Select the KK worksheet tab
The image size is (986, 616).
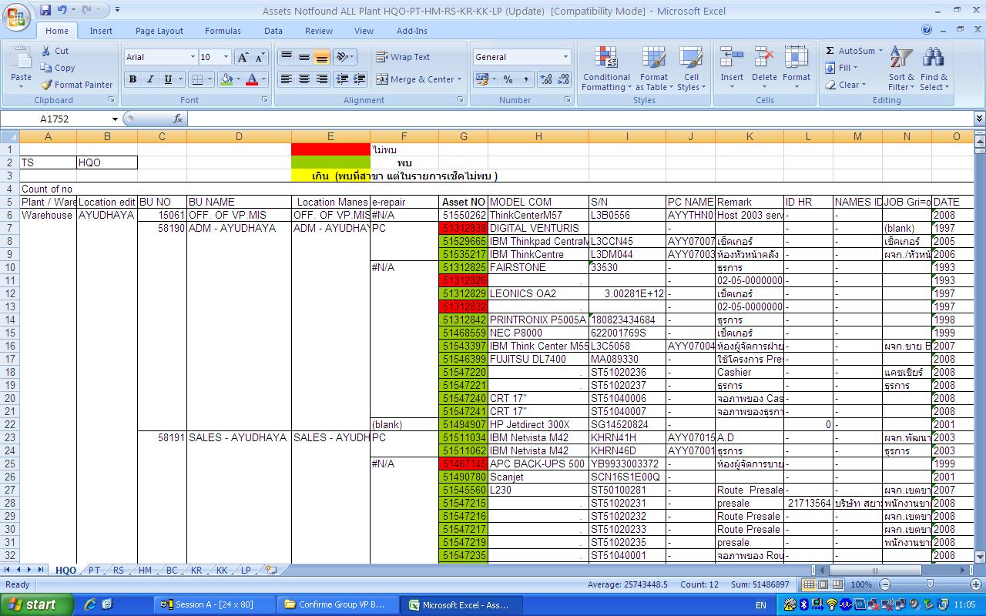[222, 571]
